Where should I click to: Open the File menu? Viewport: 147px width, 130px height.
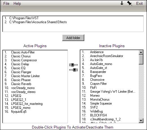point(6,3)
